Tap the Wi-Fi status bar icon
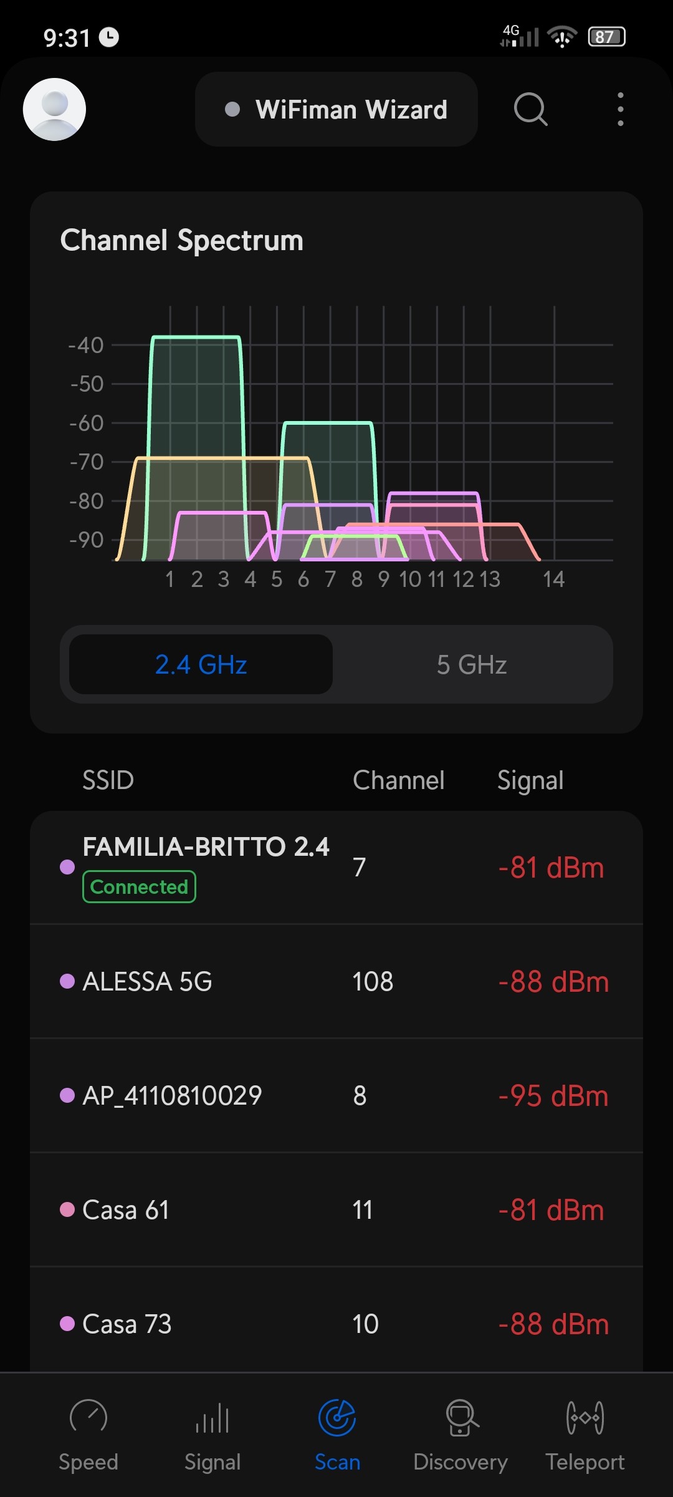 pos(562,37)
